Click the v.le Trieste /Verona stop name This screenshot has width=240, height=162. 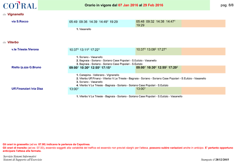[25, 49]
